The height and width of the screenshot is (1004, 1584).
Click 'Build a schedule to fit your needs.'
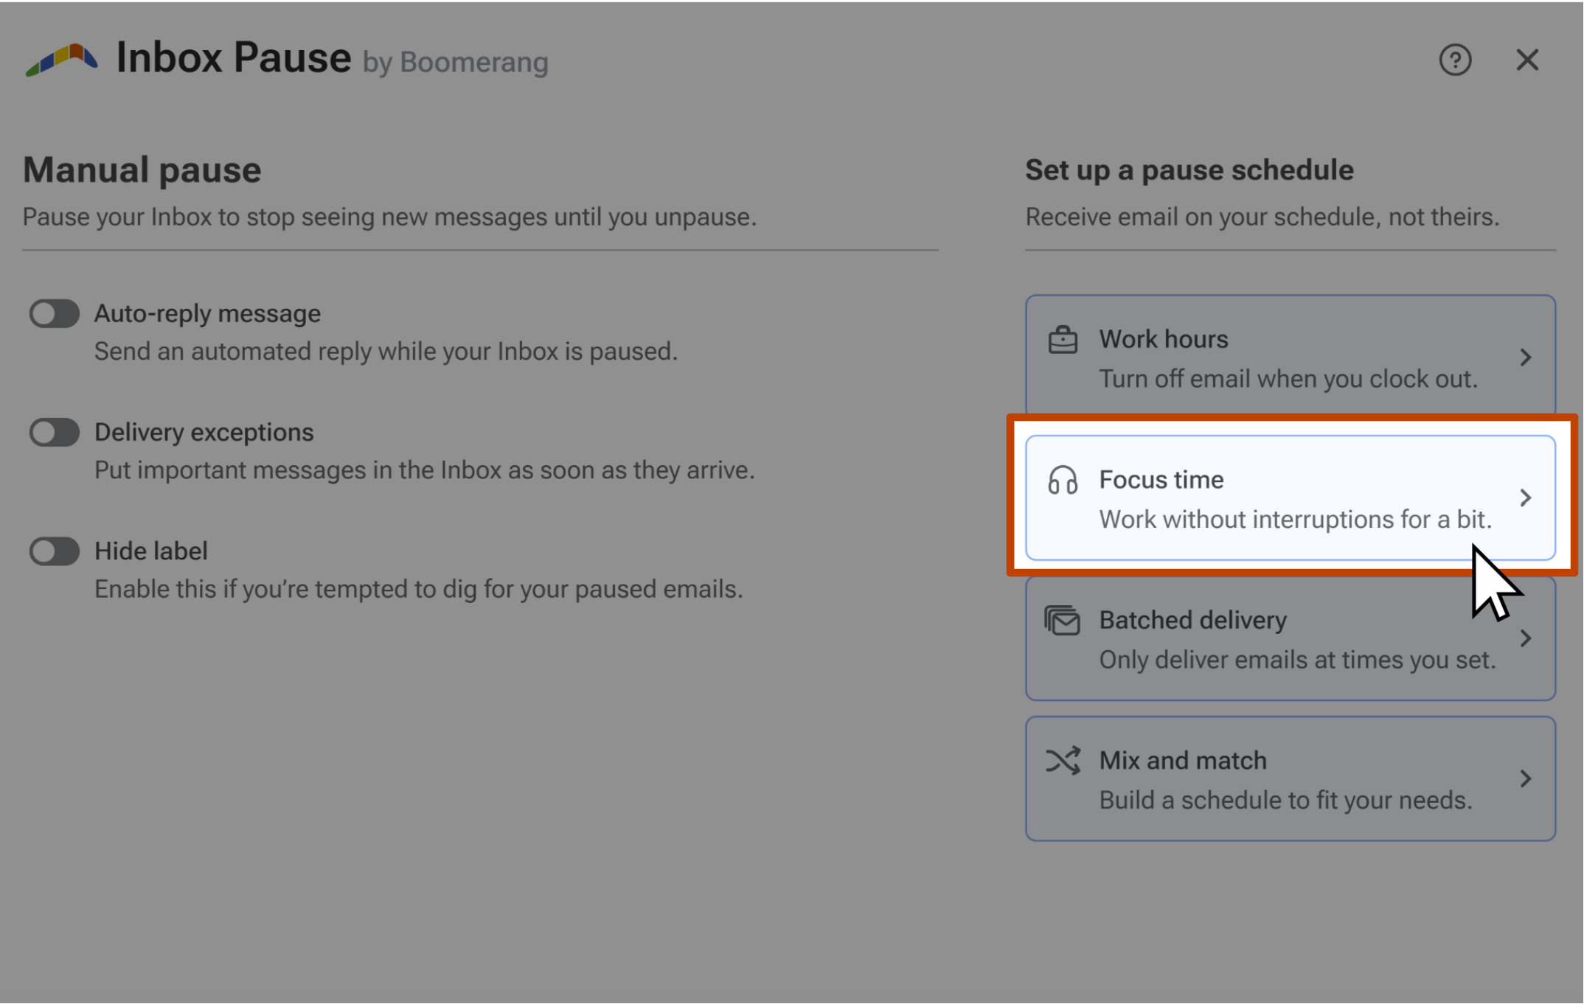click(x=1285, y=801)
